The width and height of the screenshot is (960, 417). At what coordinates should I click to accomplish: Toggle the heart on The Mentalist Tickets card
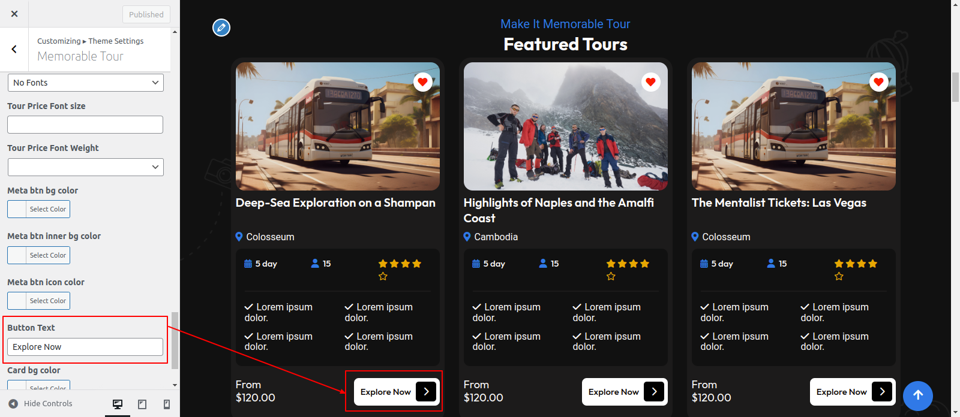pyautogui.click(x=878, y=82)
